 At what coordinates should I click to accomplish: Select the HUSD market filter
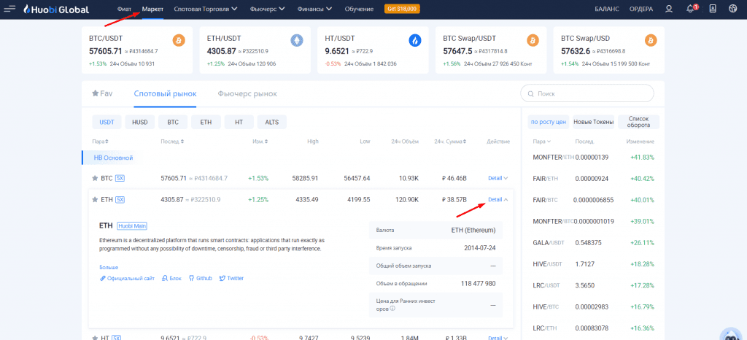140,122
